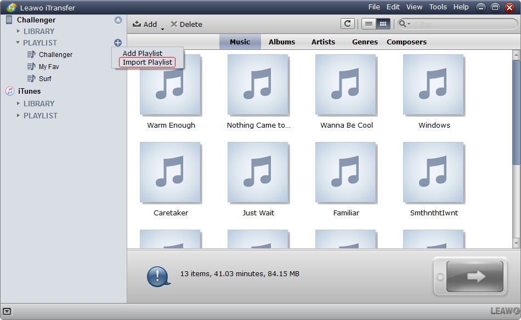This screenshot has width=521, height=320.
Task: Select the Challenger playlist icon
Action: [x=31, y=54]
